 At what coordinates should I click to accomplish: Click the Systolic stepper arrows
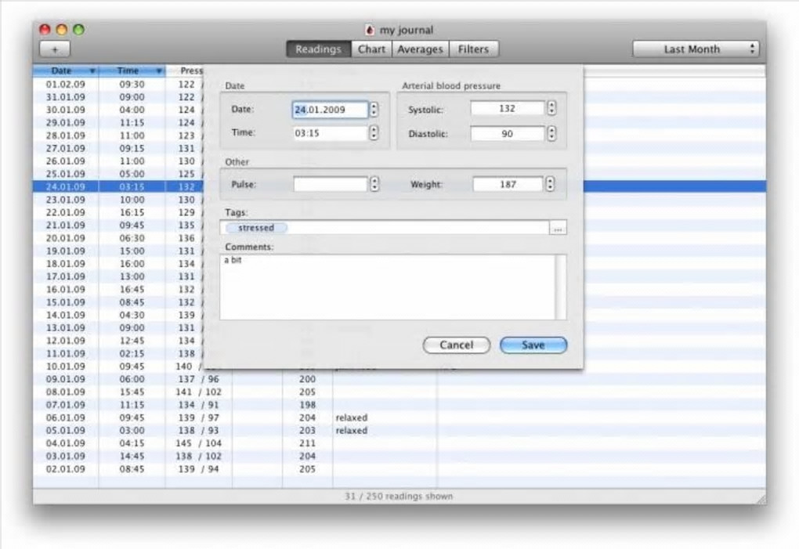[551, 109]
